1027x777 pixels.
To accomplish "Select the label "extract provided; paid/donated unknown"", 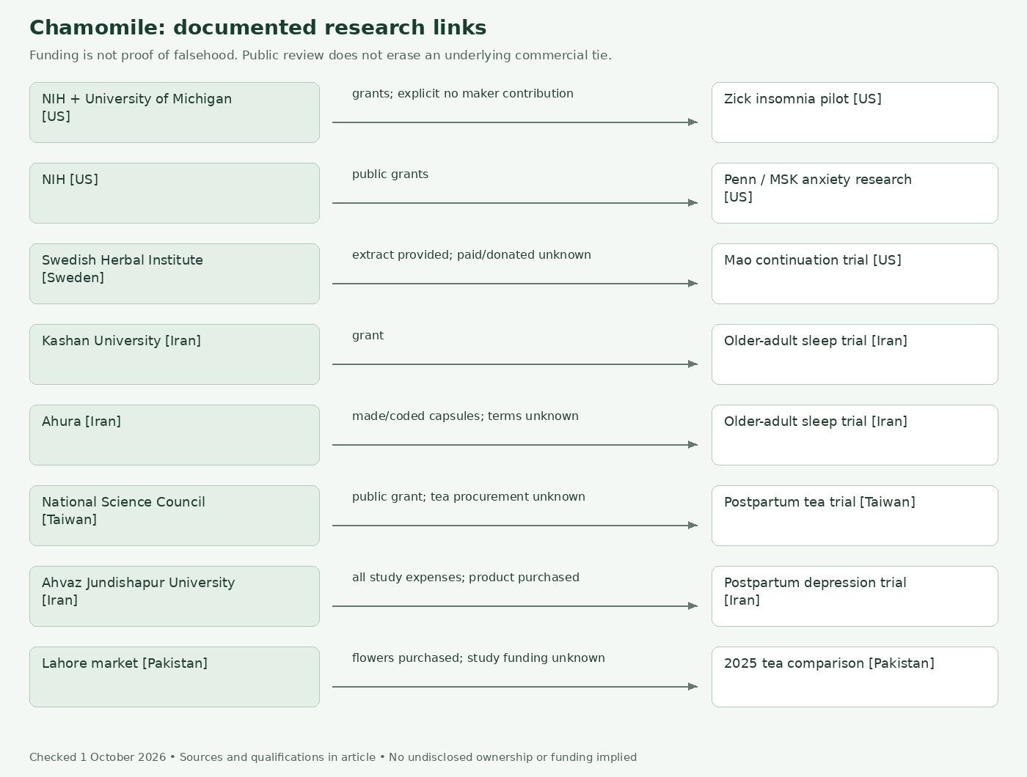I will (x=472, y=255).
